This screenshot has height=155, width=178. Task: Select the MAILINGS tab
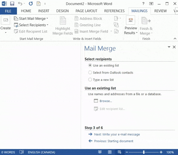click(139, 11)
